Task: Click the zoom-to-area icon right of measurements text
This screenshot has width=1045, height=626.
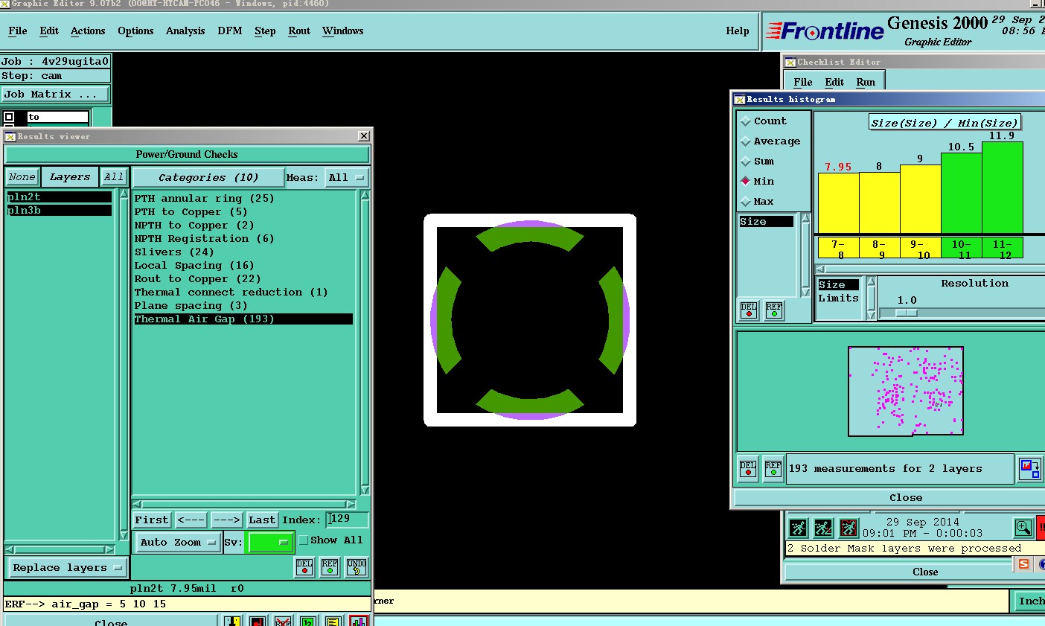Action: (x=1030, y=469)
